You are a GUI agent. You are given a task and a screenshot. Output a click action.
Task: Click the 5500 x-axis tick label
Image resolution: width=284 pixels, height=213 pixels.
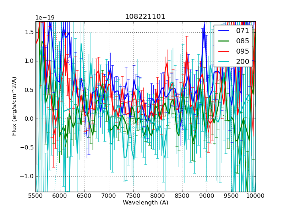36,196
